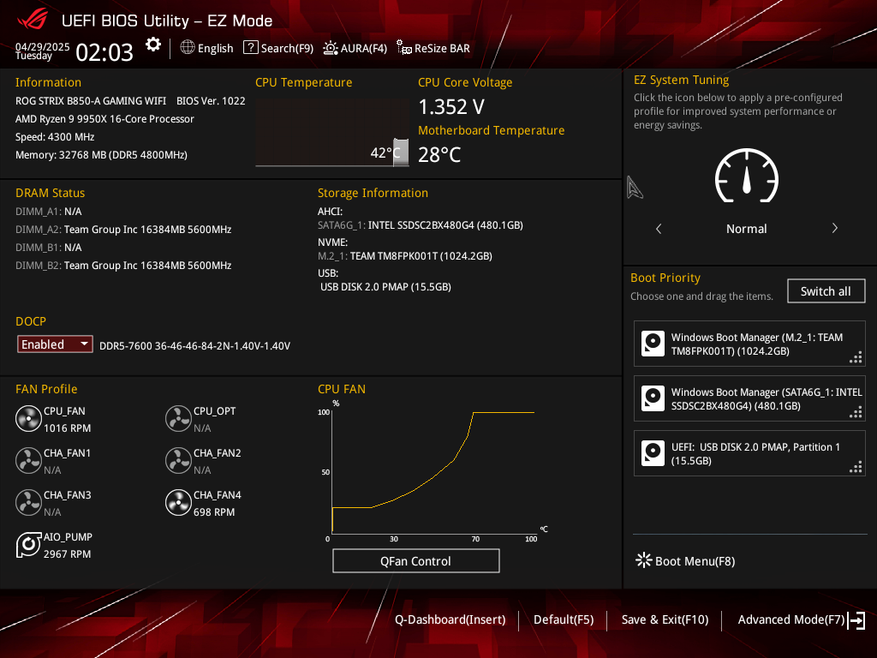Select the CPU_OPT fan icon

click(x=178, y=419)
